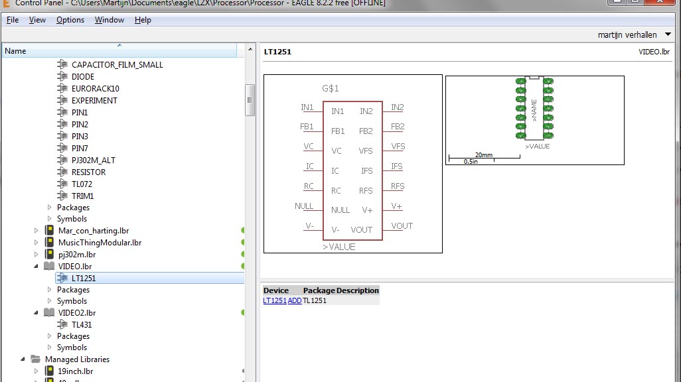Click the MusicThingModular.lbr library icon
681x382 pixels.
click(49, 243)
